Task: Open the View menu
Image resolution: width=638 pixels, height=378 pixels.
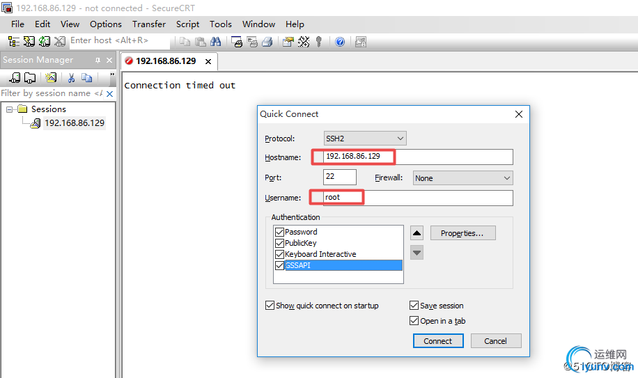Action: pos(70,24)
